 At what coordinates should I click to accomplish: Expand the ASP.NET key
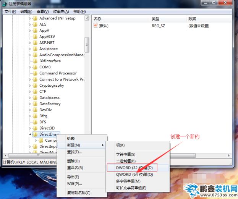30,43
